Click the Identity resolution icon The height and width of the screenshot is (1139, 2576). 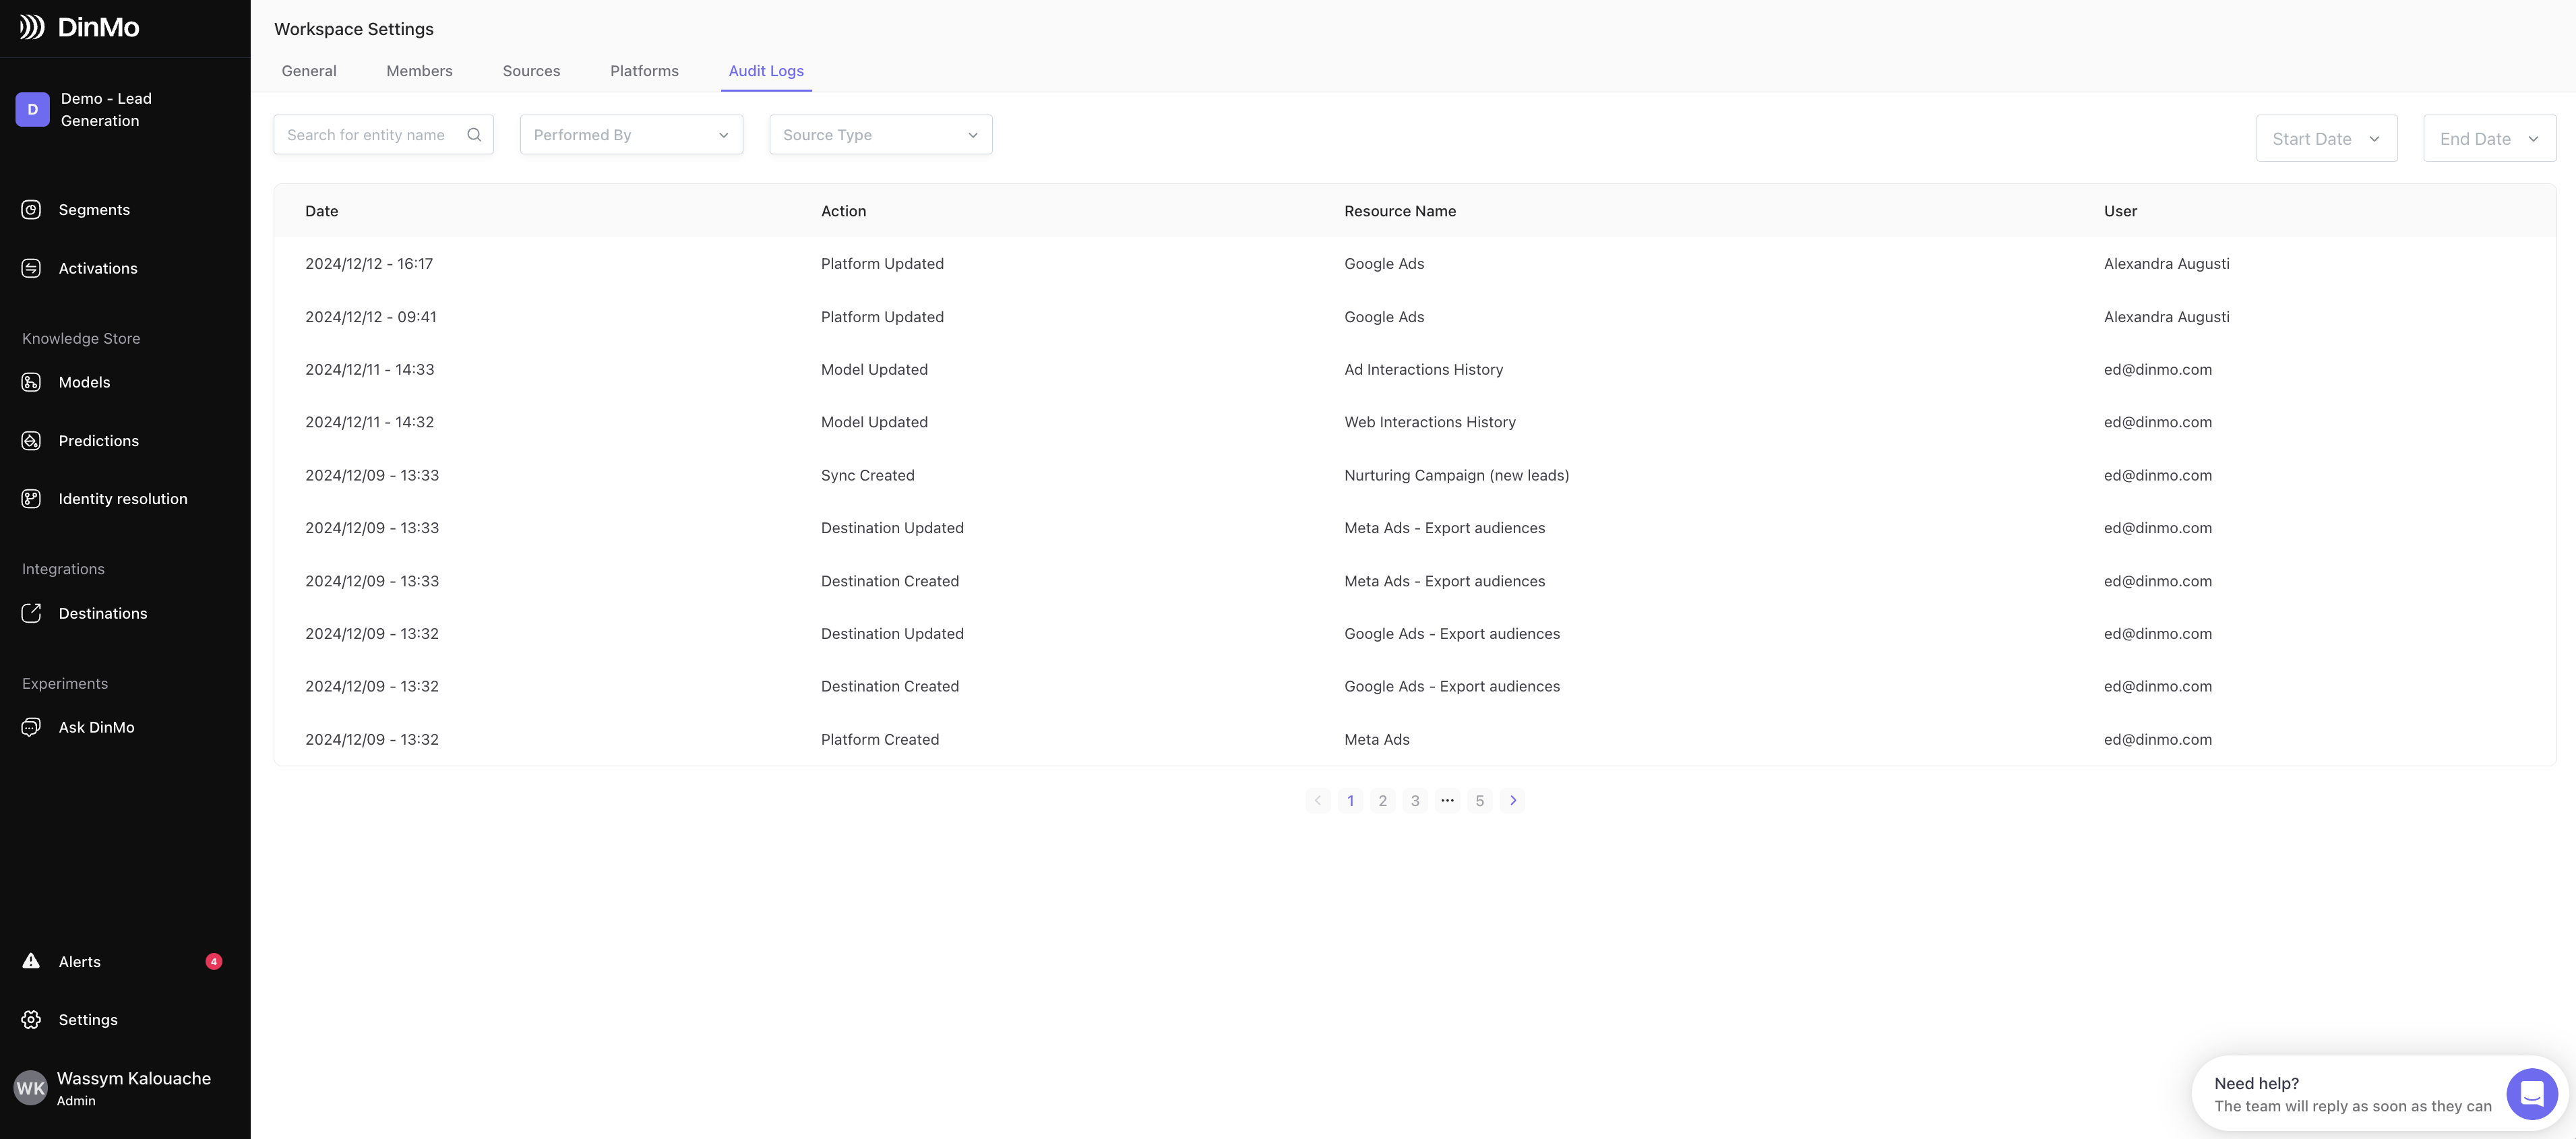(x=31, y=499)
